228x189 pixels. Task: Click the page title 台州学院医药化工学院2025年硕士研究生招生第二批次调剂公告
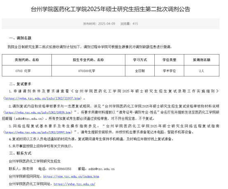[111, 9]
